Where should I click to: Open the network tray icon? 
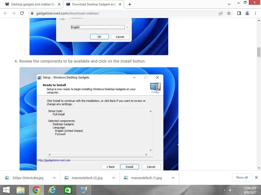[x=237, y=190]
